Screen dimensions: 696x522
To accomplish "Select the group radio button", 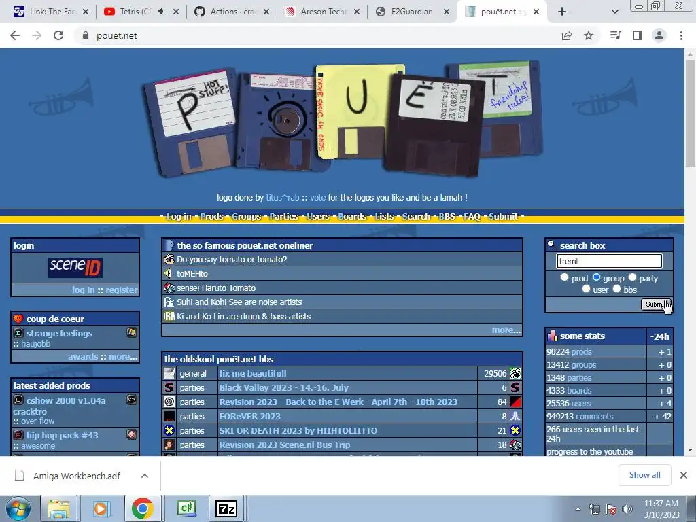I will (x=596, y=277).
